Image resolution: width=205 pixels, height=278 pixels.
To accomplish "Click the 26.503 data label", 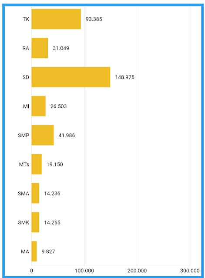I will 58,106.
